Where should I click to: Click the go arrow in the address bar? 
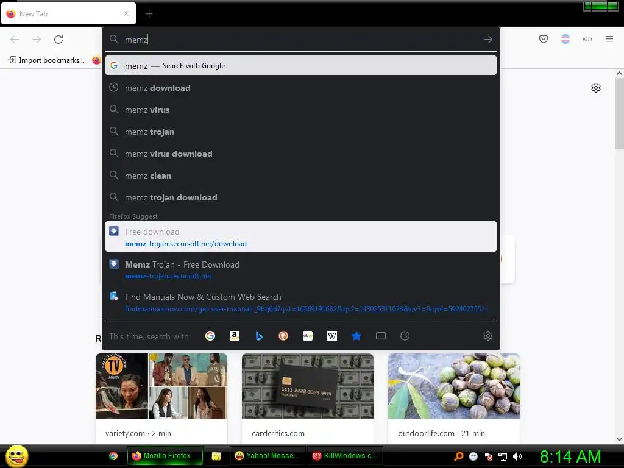(488, 40)
